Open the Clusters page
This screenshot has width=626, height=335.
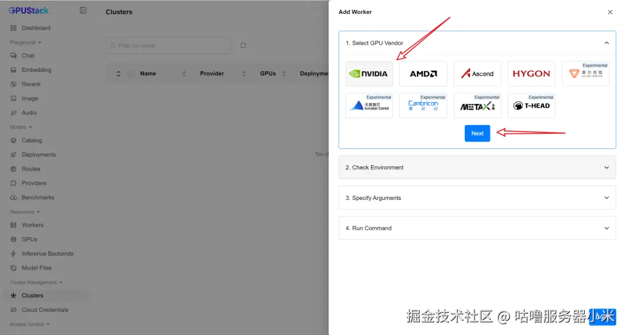(x=32, y=296)
